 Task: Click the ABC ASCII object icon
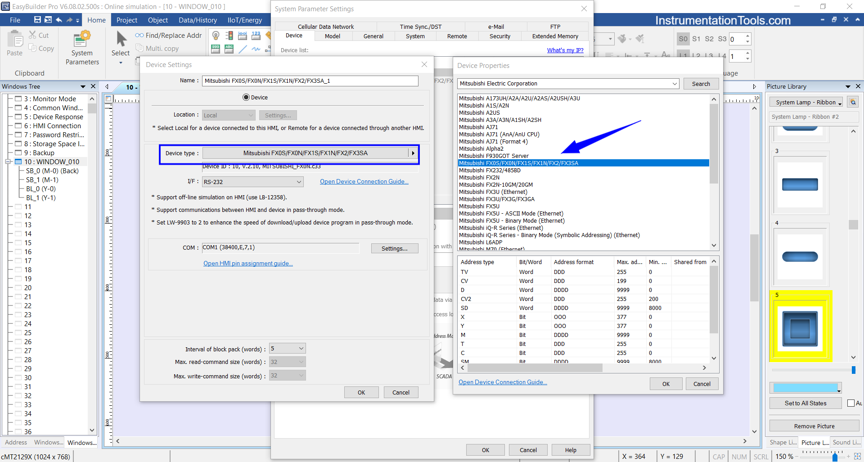pyautogui.click(x=229, y=49)
